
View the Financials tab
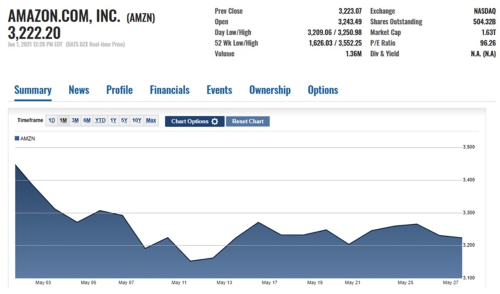(170, 90)
